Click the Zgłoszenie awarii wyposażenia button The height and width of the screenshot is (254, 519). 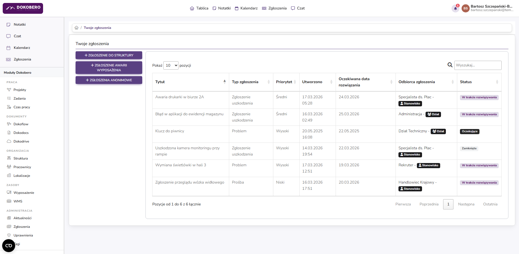(x=109, y=67)
